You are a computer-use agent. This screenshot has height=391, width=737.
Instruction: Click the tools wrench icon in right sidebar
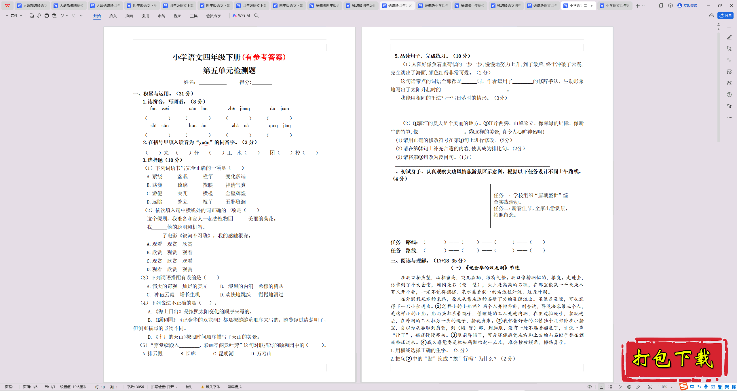[x=729, y=83]
